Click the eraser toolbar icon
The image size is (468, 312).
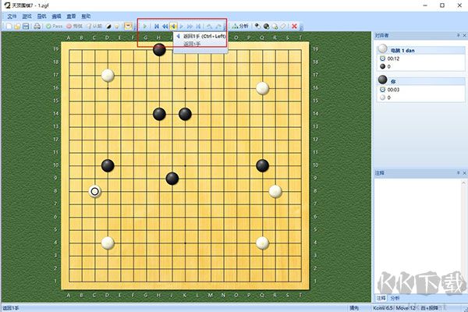283,27
